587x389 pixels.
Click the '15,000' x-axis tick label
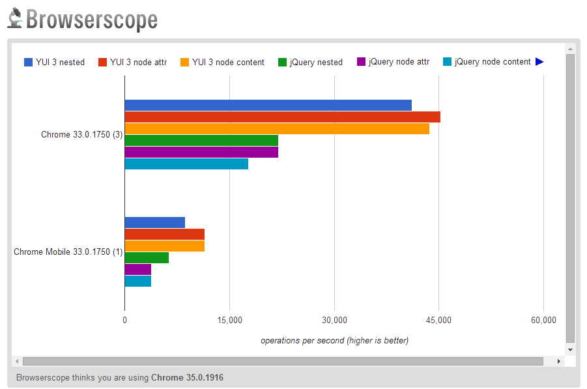click(230, 320)
